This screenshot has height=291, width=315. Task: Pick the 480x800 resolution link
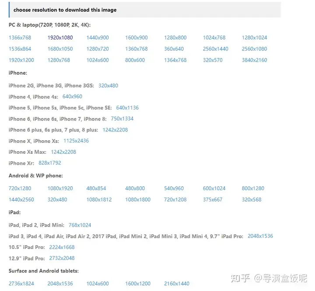pyautogui.click(x=135, y=188)
